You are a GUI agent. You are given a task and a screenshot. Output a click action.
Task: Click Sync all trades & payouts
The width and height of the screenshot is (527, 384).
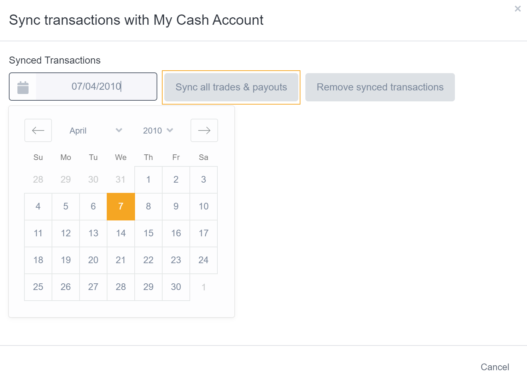[231, 87]
